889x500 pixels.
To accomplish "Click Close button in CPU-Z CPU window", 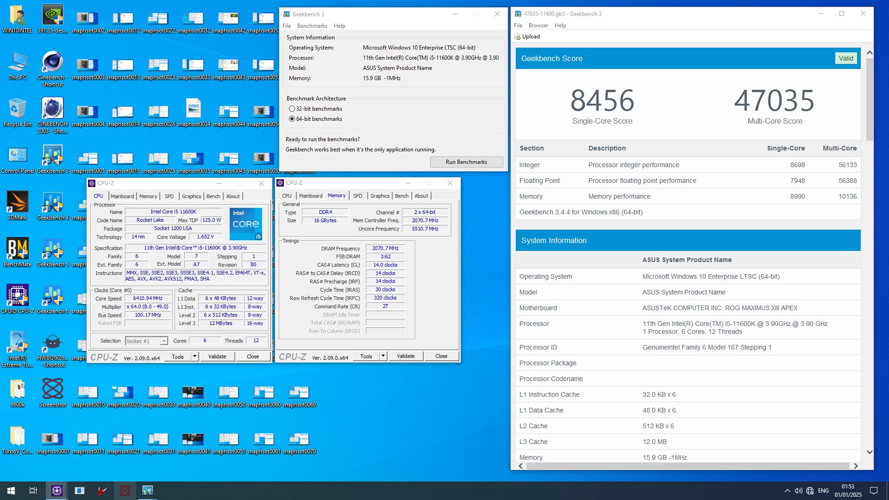I will (x=253, y=356).
